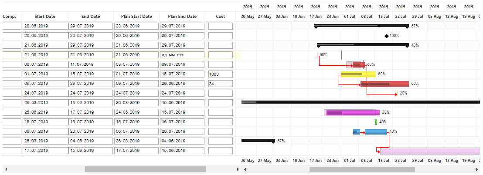
Task: Click the empty Cost field in the 24.07.2019 row
Action: coord(221,93)
